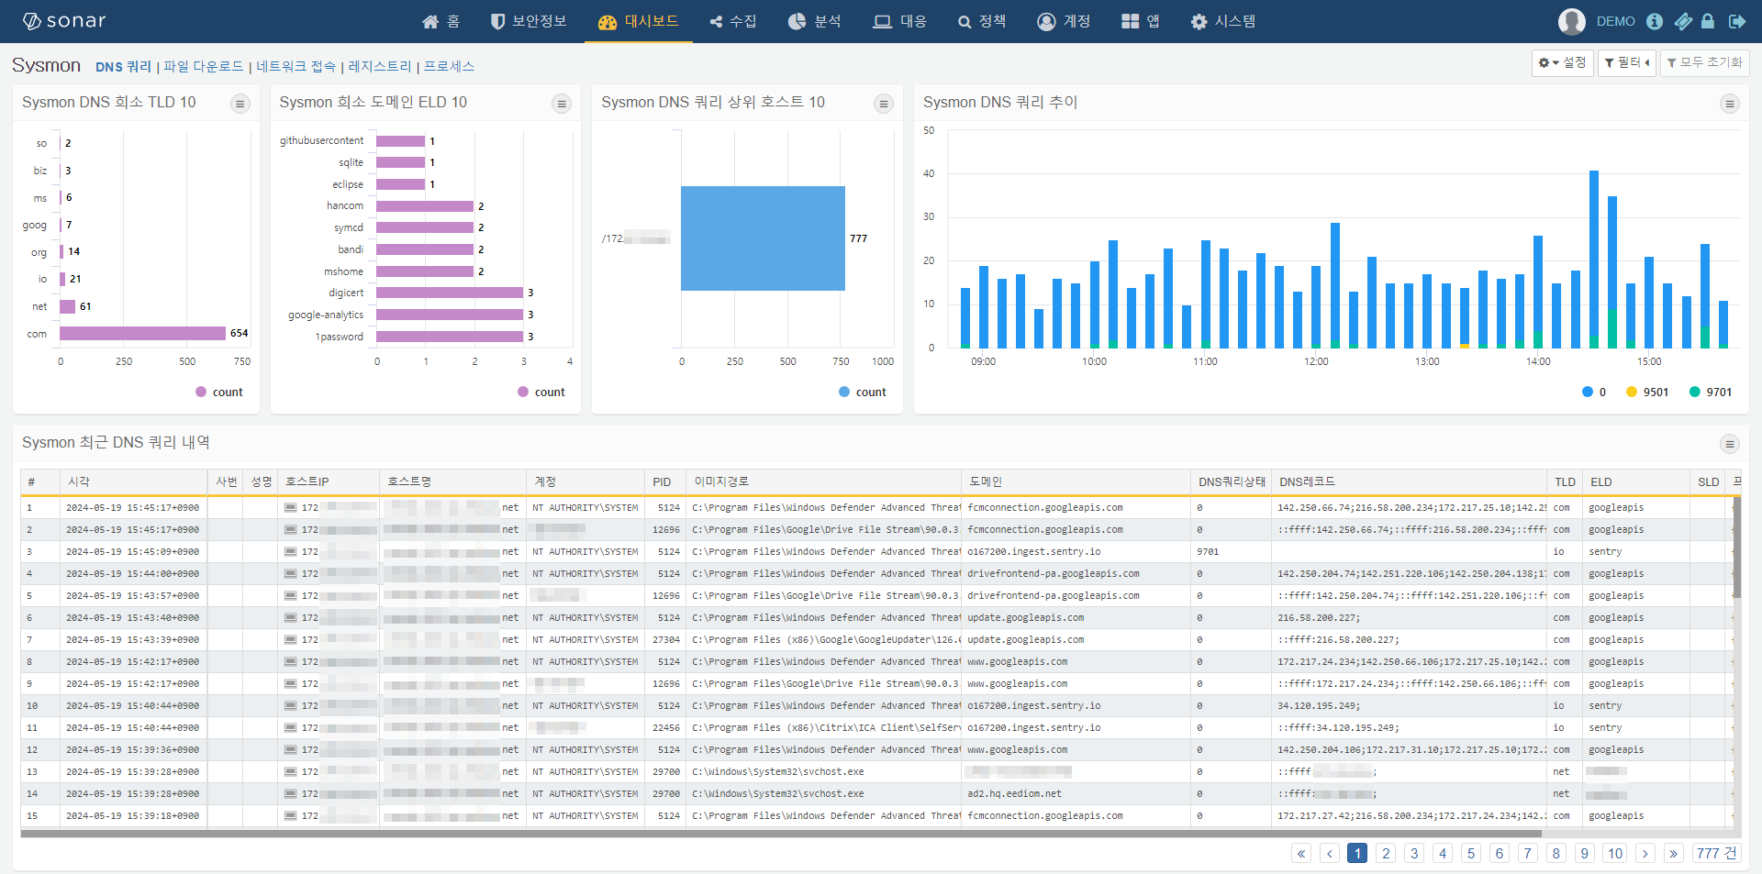Open the 시스템 system menu

[x=1223, y=21]
